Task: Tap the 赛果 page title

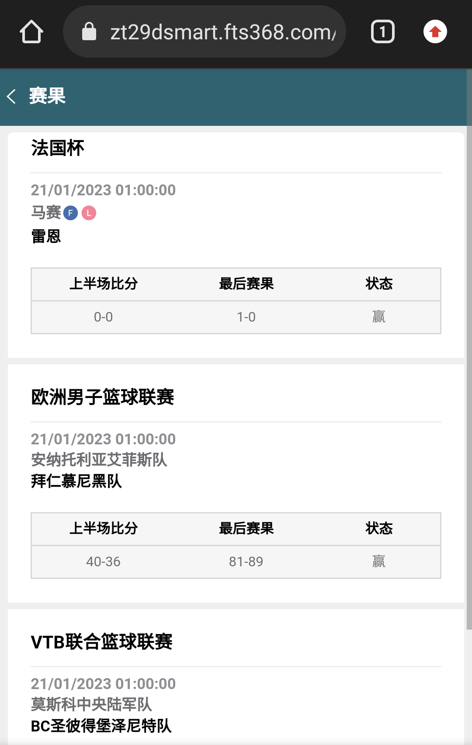Action: tap(47, 96)
